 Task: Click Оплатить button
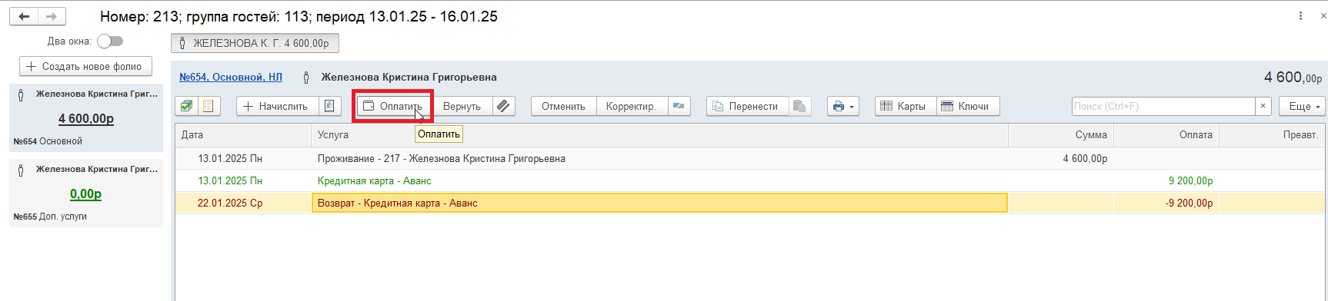[393, 106]
